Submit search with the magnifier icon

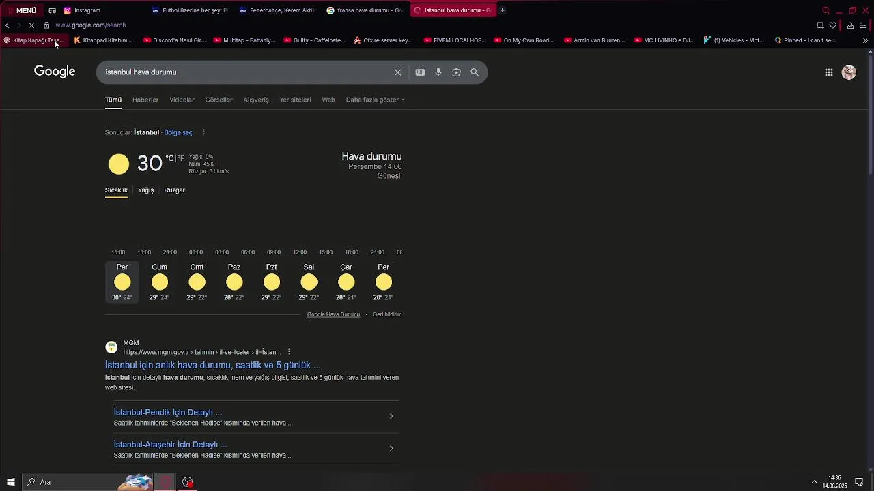[475, 72]
